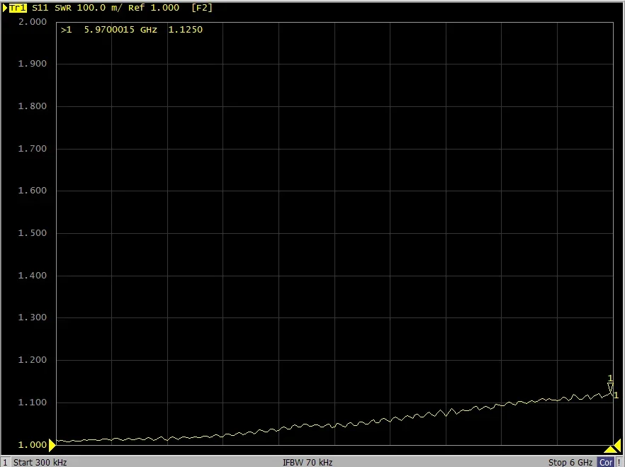Click the Ref 1.000 reference value

click(x=154, y=8)
